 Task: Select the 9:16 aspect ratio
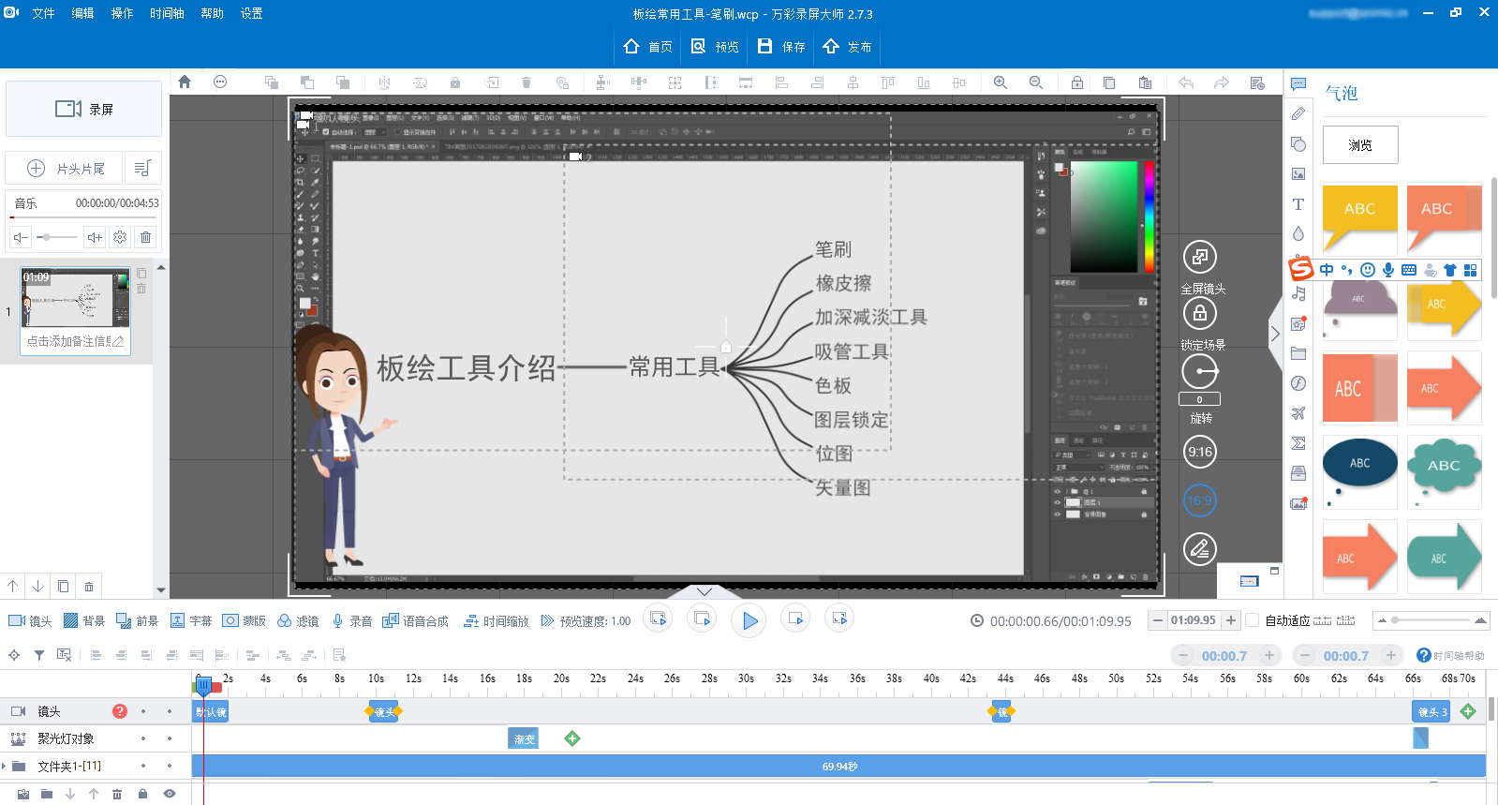coord(1200,452)
